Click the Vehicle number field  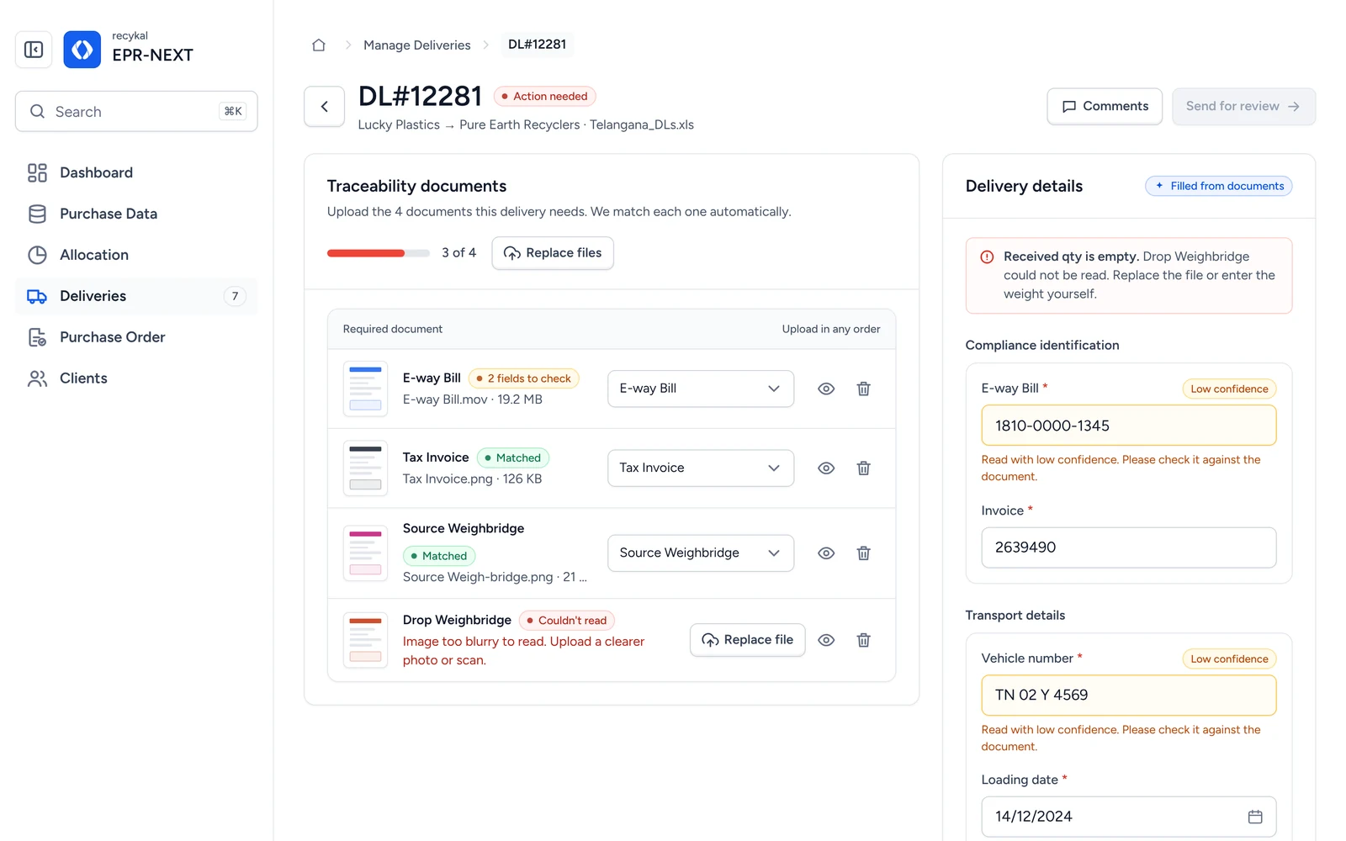point(1129,696)
